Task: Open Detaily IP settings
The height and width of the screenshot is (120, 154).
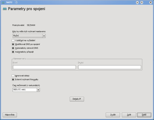Action: (77, 99)
